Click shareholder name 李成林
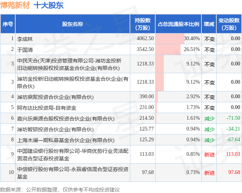The width and height of the screenshot is (242, 193). [25, 39]
